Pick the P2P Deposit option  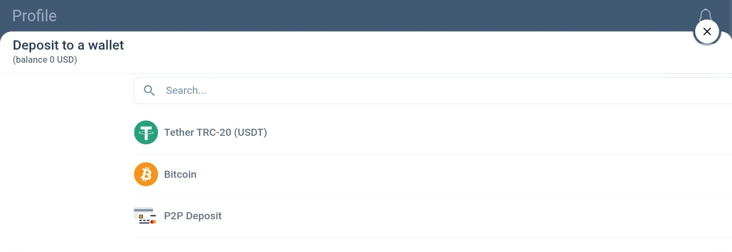click(x=433, y=217)
